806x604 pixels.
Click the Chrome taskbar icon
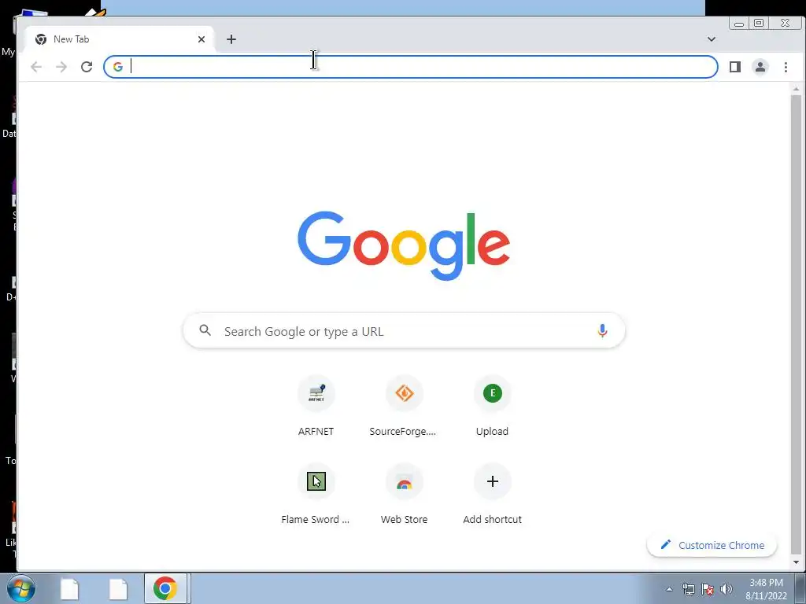click(x=165, y=588)
